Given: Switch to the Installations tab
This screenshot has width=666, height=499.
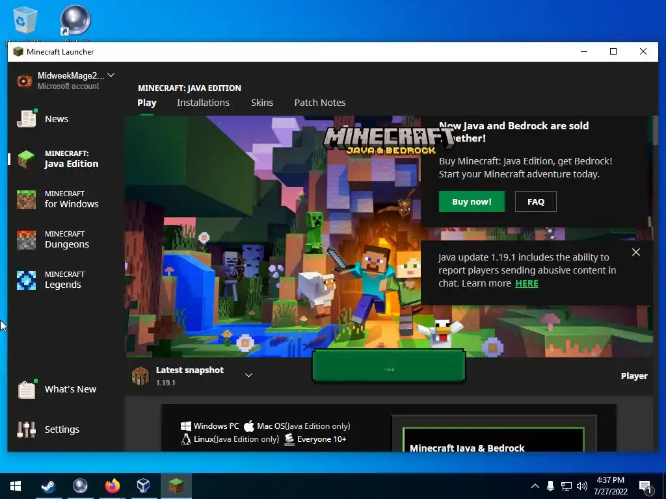Looking at the screenshot, I should [x=203, y=103].
